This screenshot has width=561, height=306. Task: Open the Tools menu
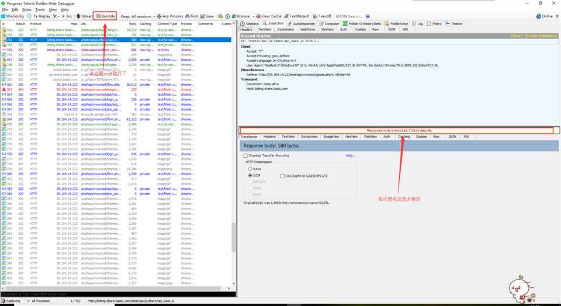coord(40,10)
